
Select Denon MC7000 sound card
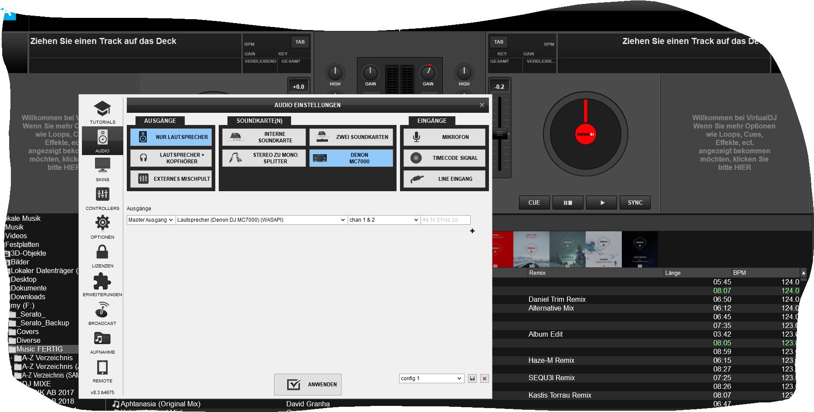351,158
